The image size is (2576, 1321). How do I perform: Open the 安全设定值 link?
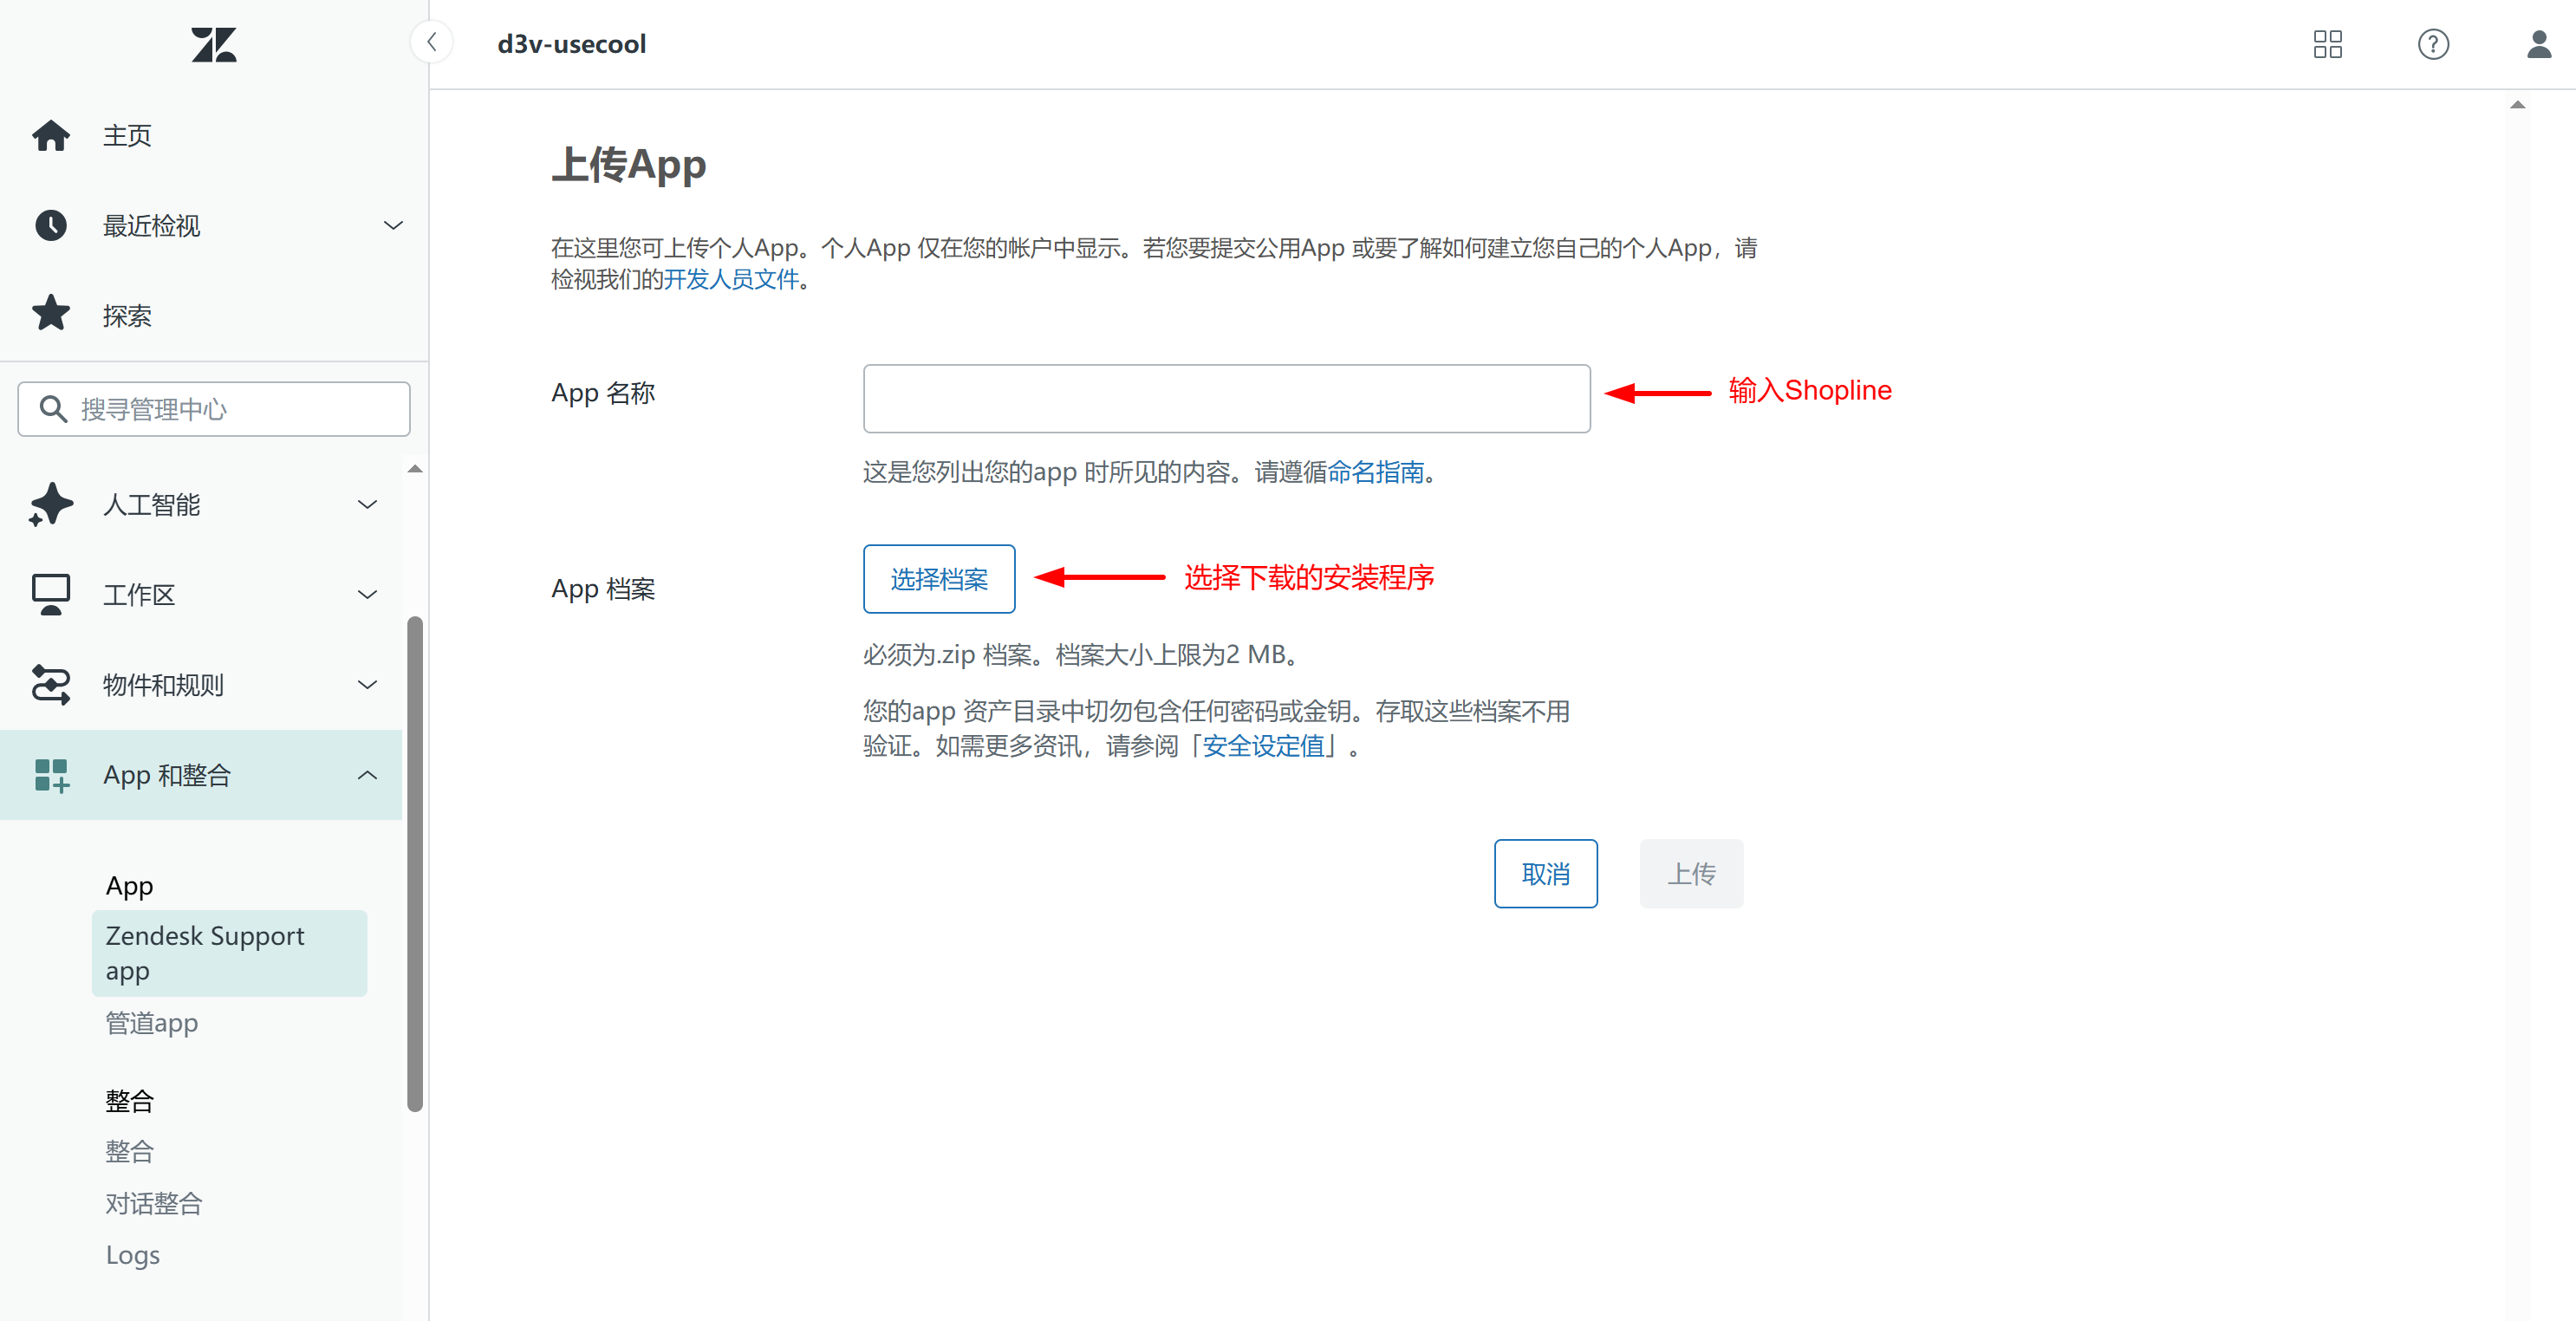point(1263,746)
